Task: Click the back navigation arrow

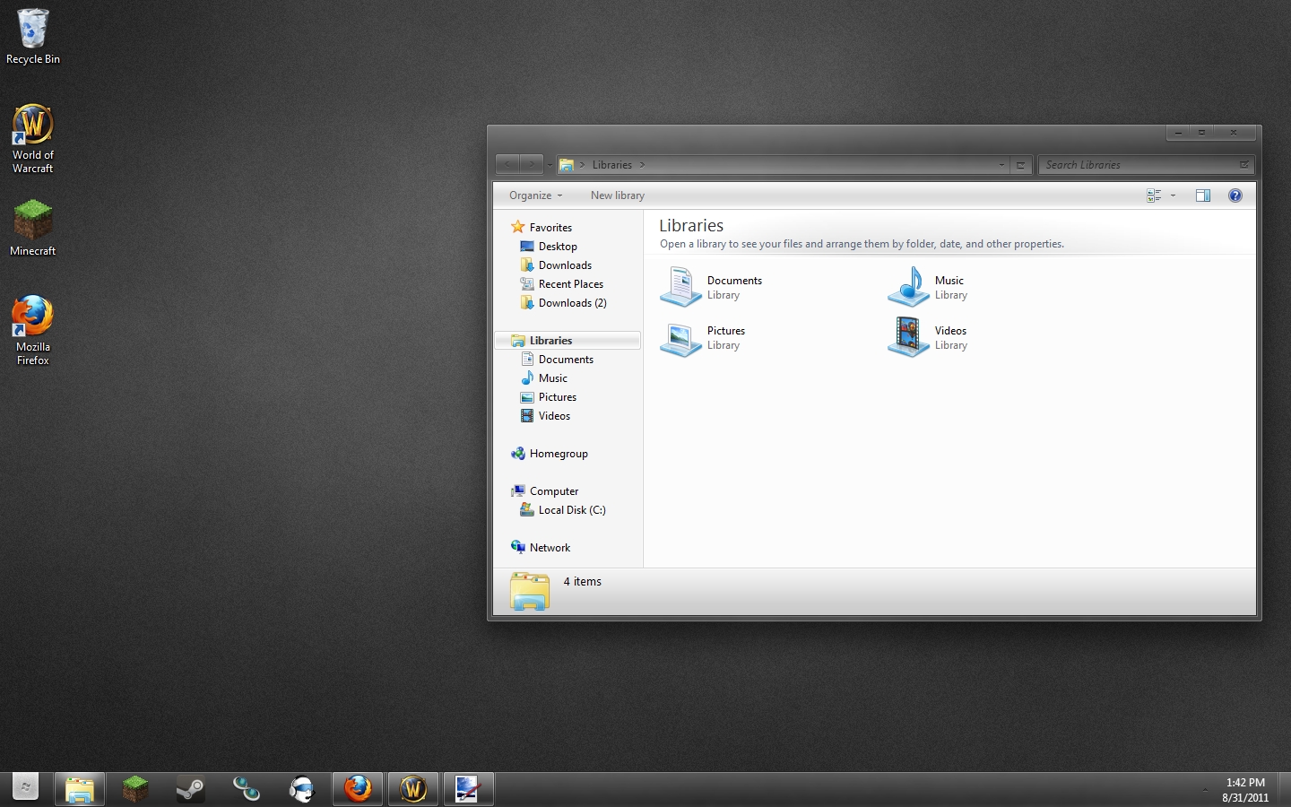Action: 507,165
